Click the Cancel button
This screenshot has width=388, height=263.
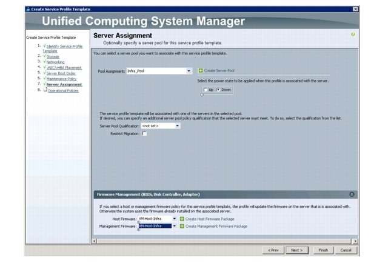coord(346,250)
